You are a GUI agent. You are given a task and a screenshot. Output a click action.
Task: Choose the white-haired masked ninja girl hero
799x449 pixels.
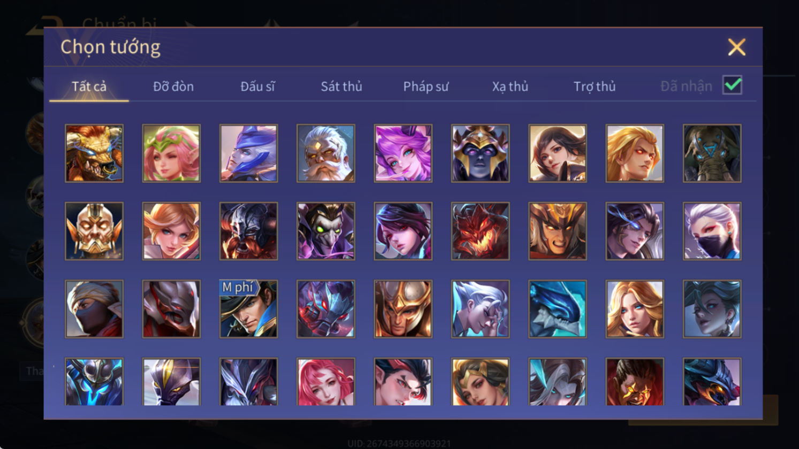click(x=712, y=231)
